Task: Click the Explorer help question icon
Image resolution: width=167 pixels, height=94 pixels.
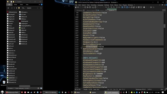Action: pos(42,5)
